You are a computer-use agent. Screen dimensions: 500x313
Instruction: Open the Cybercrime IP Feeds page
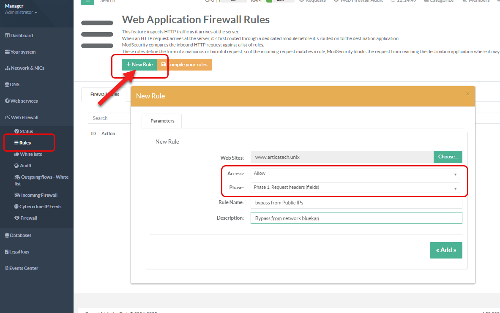point(40,207)
